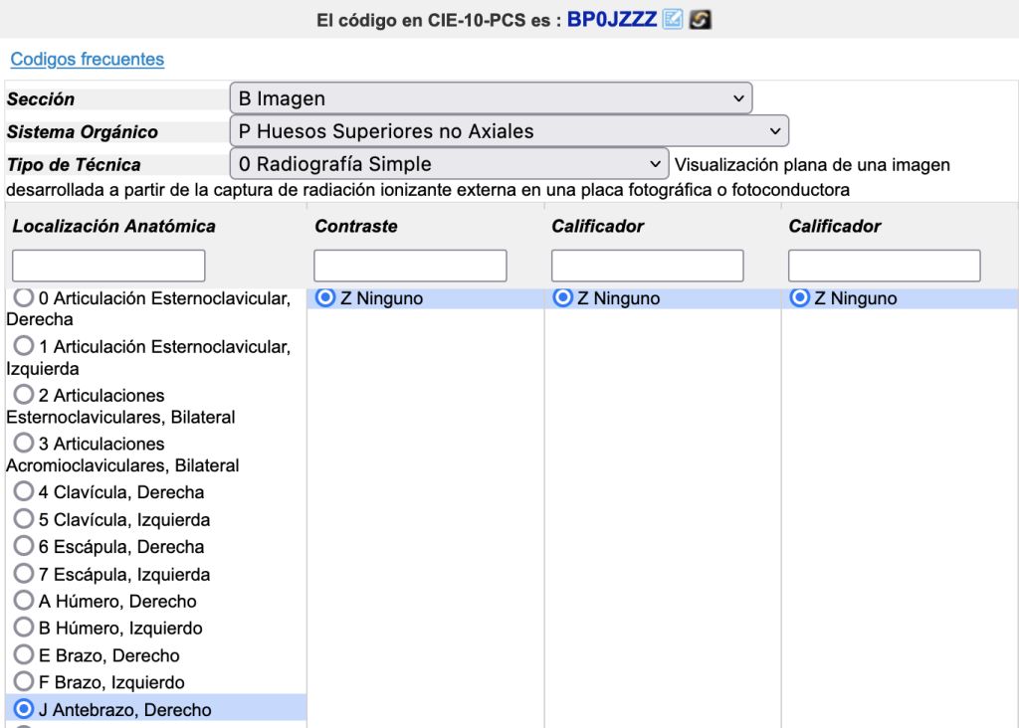Click the Localización Anatómica filter field
The width and height of the screenshot is (1019, 728).
click(x=108, y=266)
